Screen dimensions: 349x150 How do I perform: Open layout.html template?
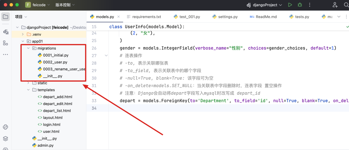(50, 117)
